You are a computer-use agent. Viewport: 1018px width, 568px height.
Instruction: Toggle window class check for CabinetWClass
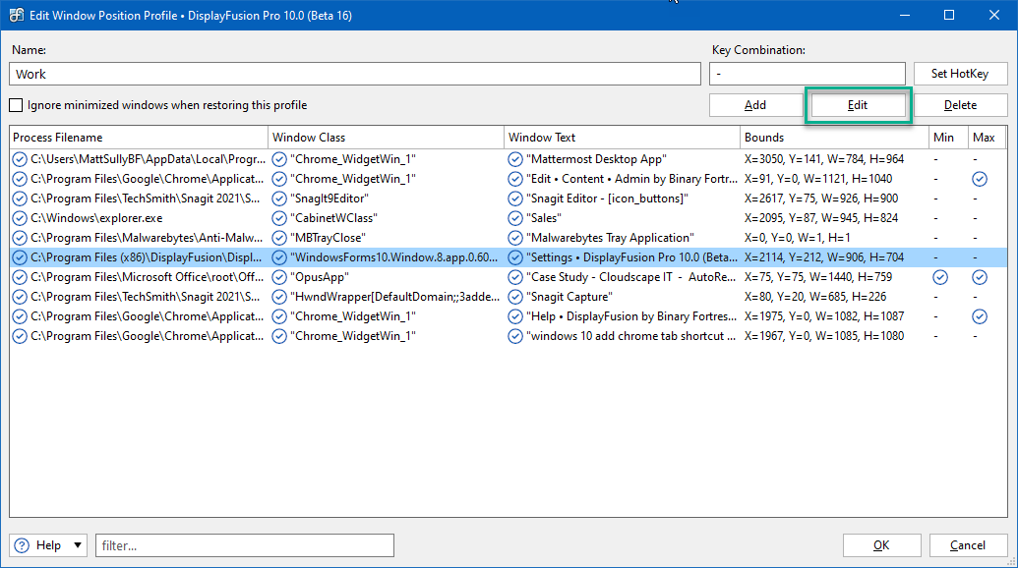tap(279, 218)
